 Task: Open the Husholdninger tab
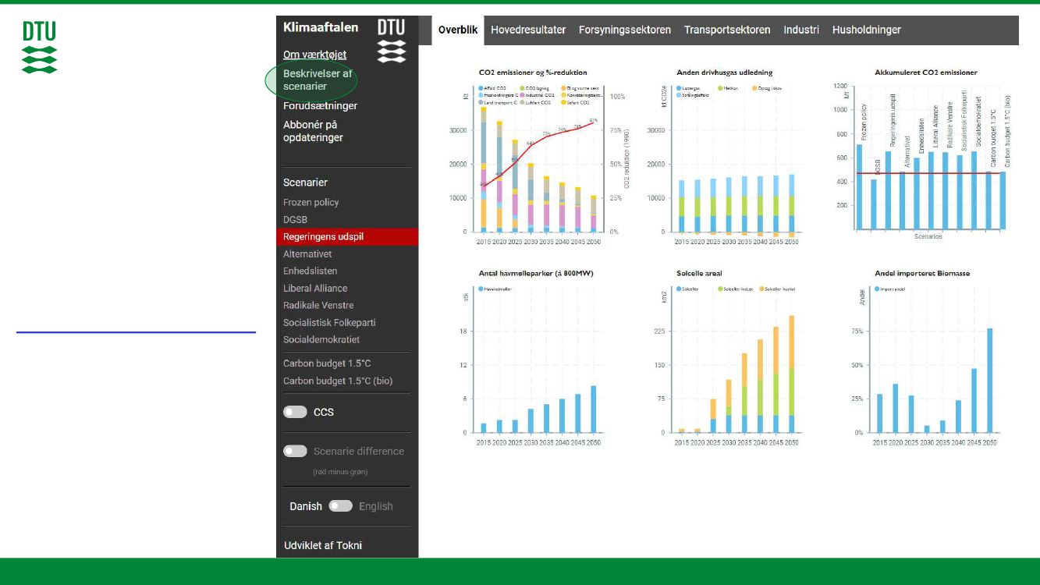867,30
